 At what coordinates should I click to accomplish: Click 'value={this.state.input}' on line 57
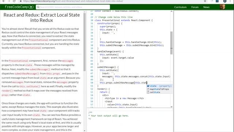[122, 105]
